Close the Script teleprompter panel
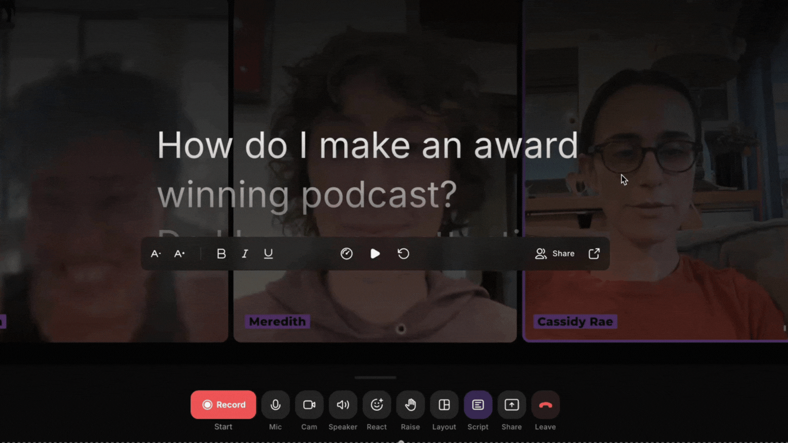 478,405
